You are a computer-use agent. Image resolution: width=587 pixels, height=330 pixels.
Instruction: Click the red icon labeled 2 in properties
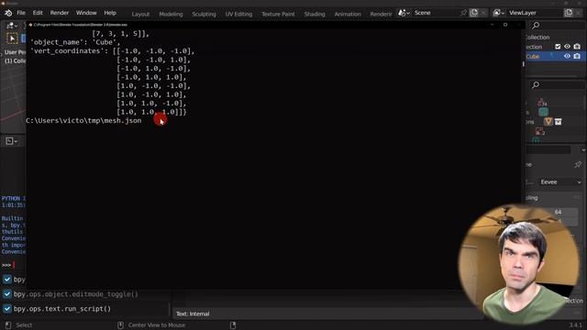click(540, 131)
